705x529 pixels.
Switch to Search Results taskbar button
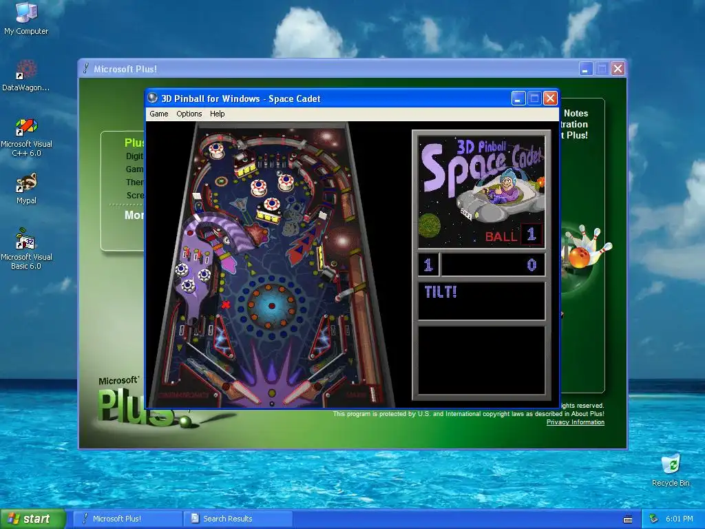pos(238,519)
